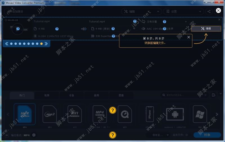Viewport: 225px width, 142px height.
Task: Show previous presets with left arrow
Action: (8, 114)
